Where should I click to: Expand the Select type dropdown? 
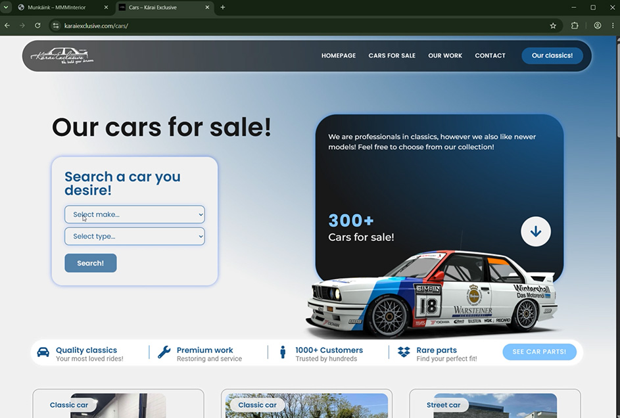point(134,236)
